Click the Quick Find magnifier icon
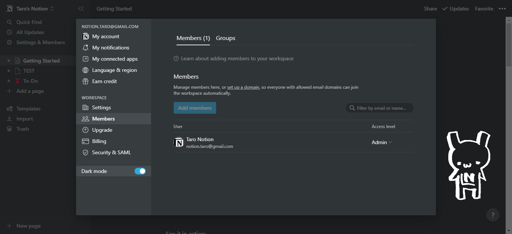The width and height of the screenshot is (512, 234). coord(9,22)
